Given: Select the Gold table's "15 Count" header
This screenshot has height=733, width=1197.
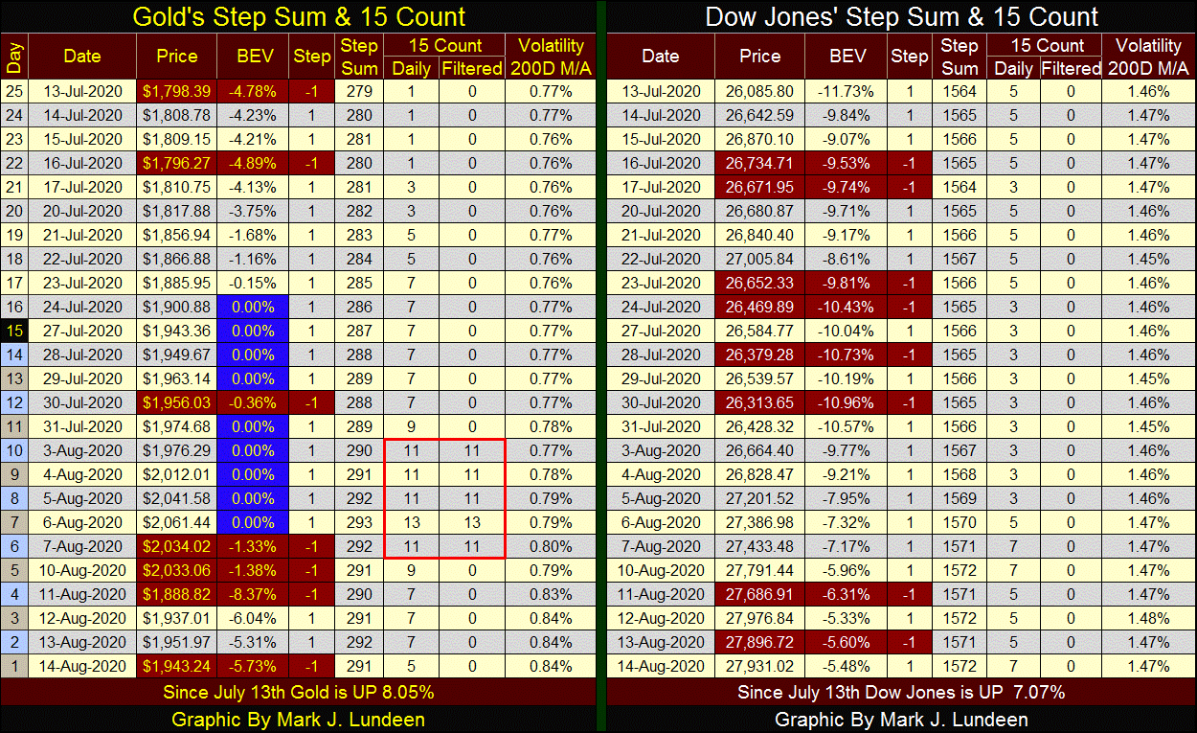Looking at the screenshot, I should 444,45.
